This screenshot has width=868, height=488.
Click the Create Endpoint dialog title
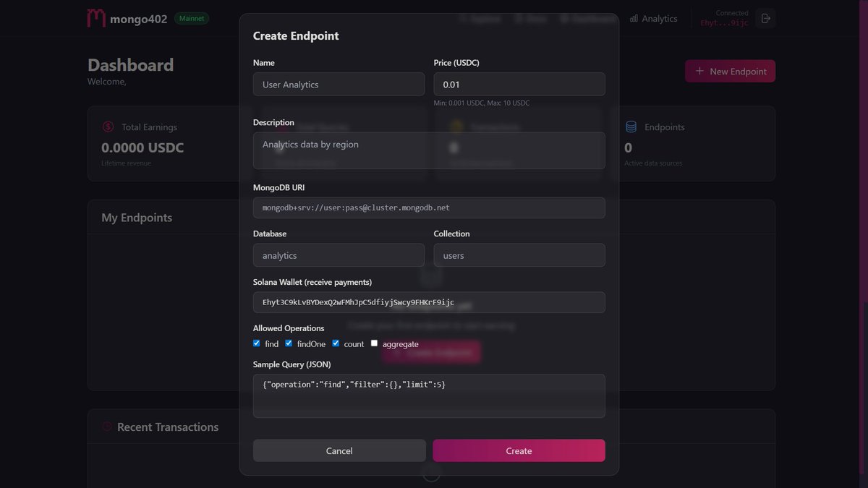[x=296, y=35]
